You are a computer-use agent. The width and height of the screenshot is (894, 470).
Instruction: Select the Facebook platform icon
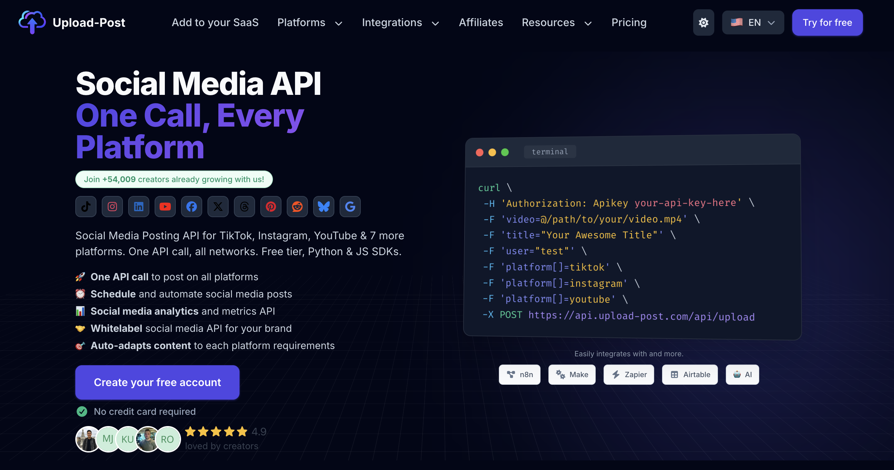point(192,207)
